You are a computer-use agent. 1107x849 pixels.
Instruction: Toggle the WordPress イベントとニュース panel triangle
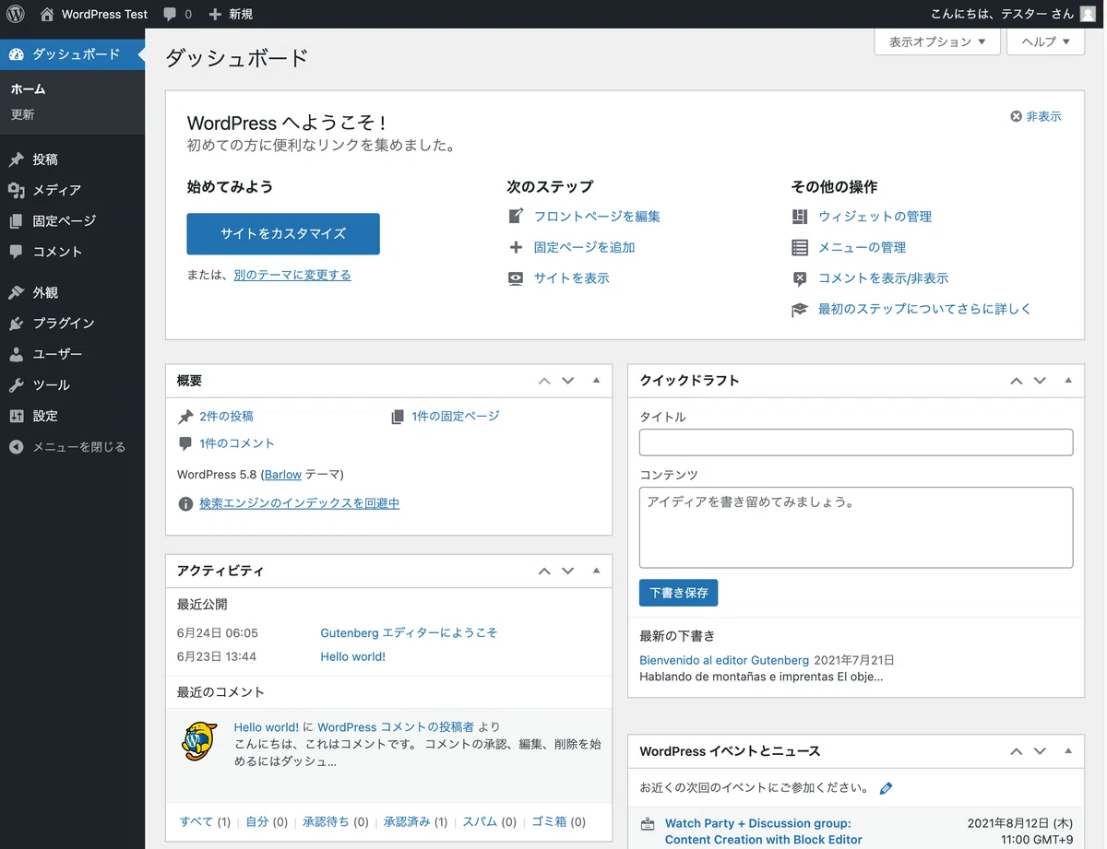[x=1068, y=751]
